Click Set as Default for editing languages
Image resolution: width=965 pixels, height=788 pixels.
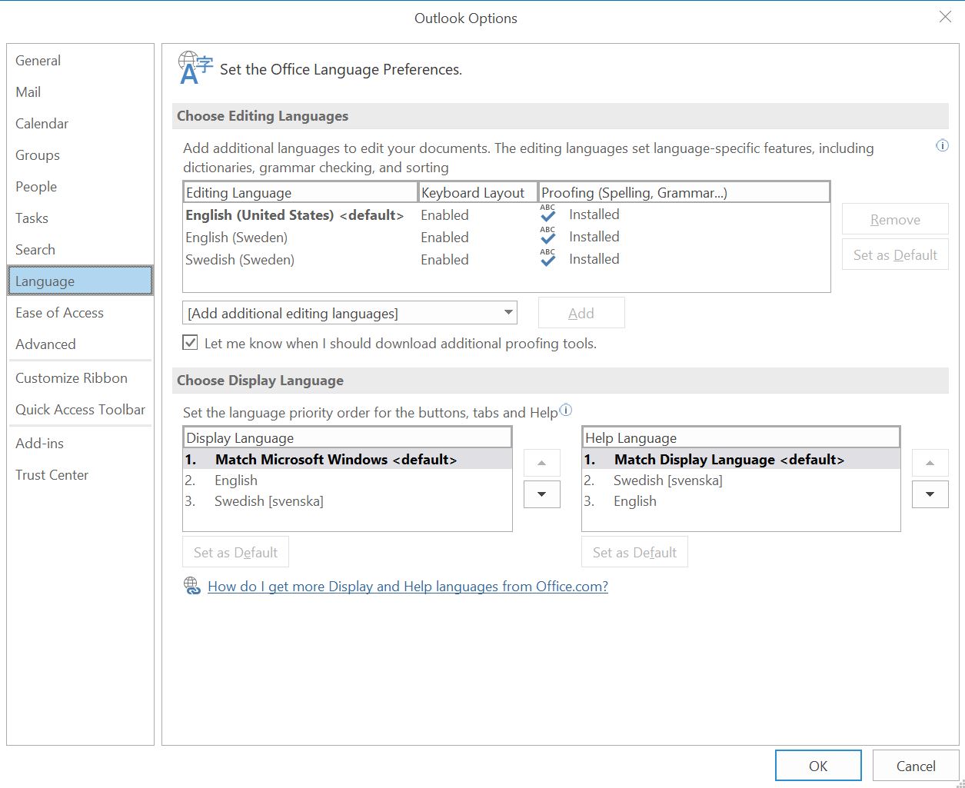(895, 255)
